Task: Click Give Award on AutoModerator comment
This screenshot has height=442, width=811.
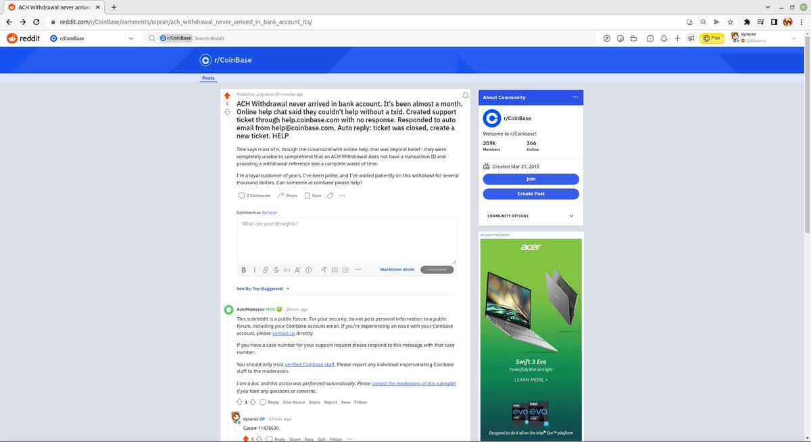Action: (x=294, y=402)
